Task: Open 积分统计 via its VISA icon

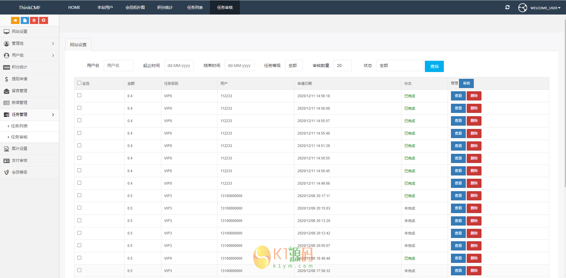Action: click(7, 67)
